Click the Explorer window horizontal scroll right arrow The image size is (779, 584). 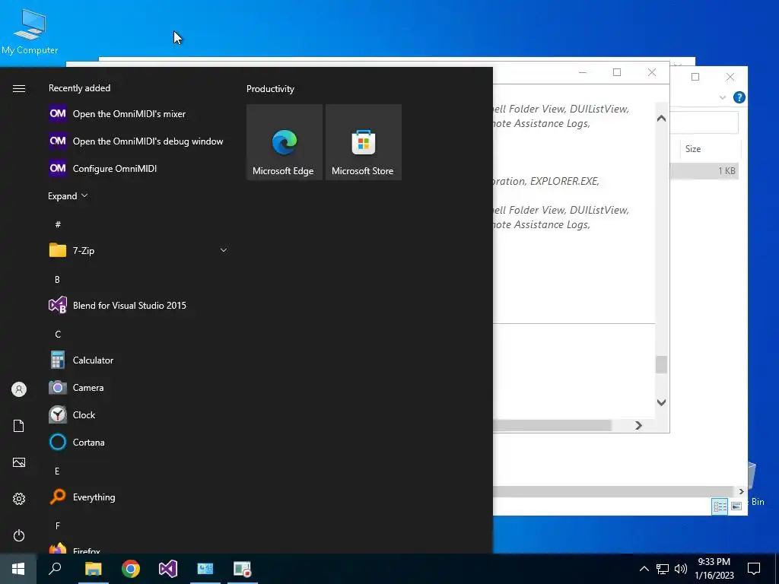click(741, 491)
